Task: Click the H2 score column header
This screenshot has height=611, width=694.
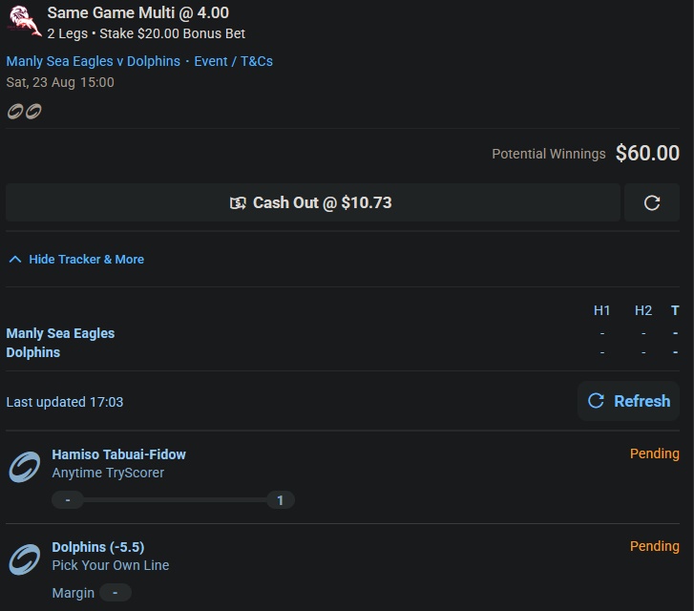Action: coord(643,310)
